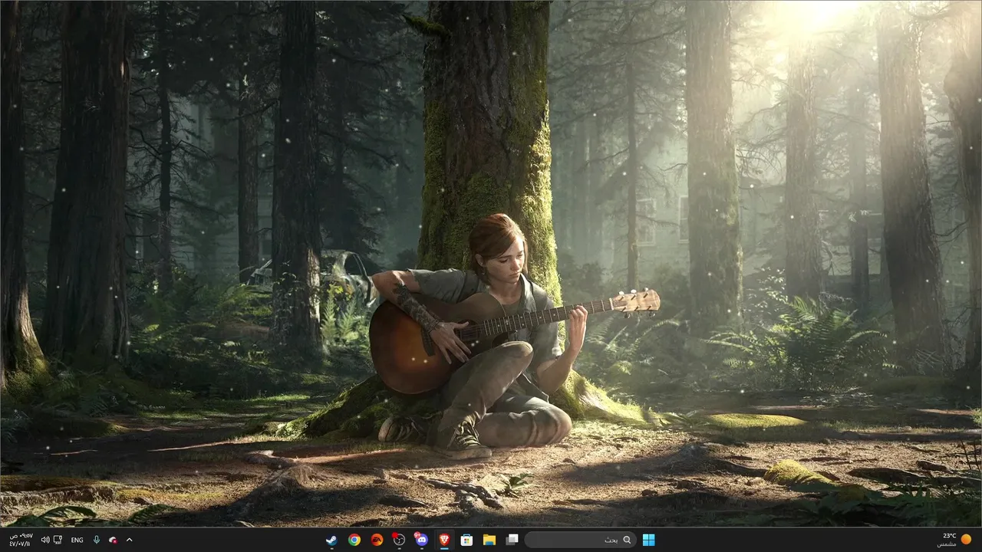Click the microphone tray icon

coord(97,540)
